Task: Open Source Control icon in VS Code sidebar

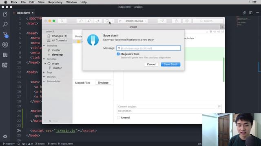Action: pos(5,34)
